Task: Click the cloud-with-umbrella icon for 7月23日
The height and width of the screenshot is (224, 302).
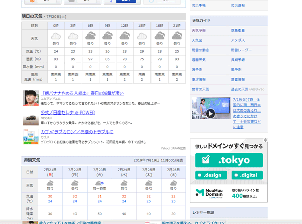Action: click(x=99, y=183)
